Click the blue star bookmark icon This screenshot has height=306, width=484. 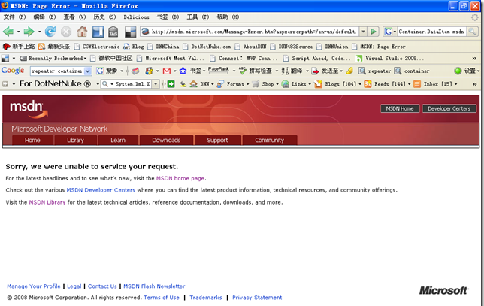coord(183,71)
